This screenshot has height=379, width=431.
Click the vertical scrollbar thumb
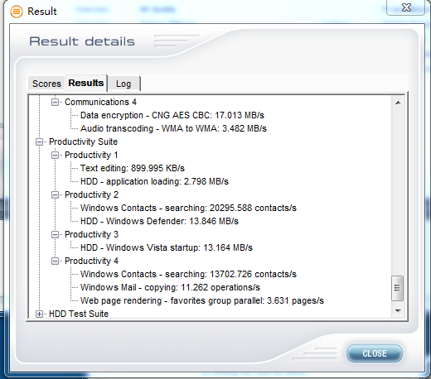(398, 288)
